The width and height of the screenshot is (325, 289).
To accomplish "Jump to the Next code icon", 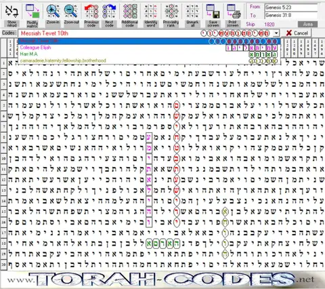I will pyautogui.click(x=109, y=12).
